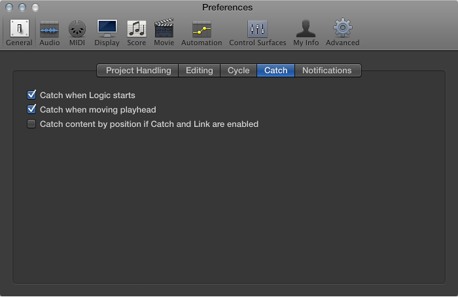Switch to the Project Handling tab

pos(138,71)
